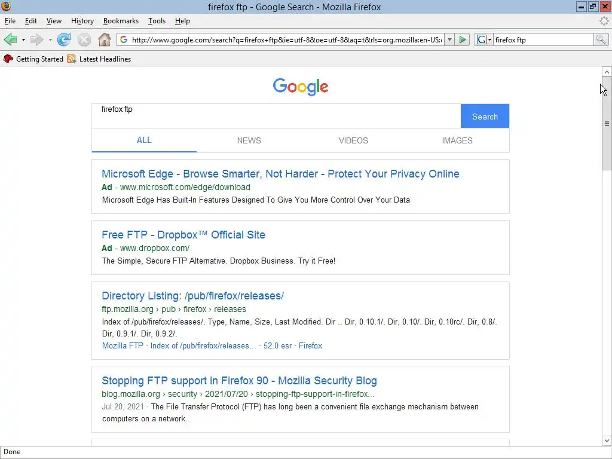This screenshot has width=612, height=459.
Task: Click into the browser address bar URL
Action: pyautogui.click(x=287, y=39)
